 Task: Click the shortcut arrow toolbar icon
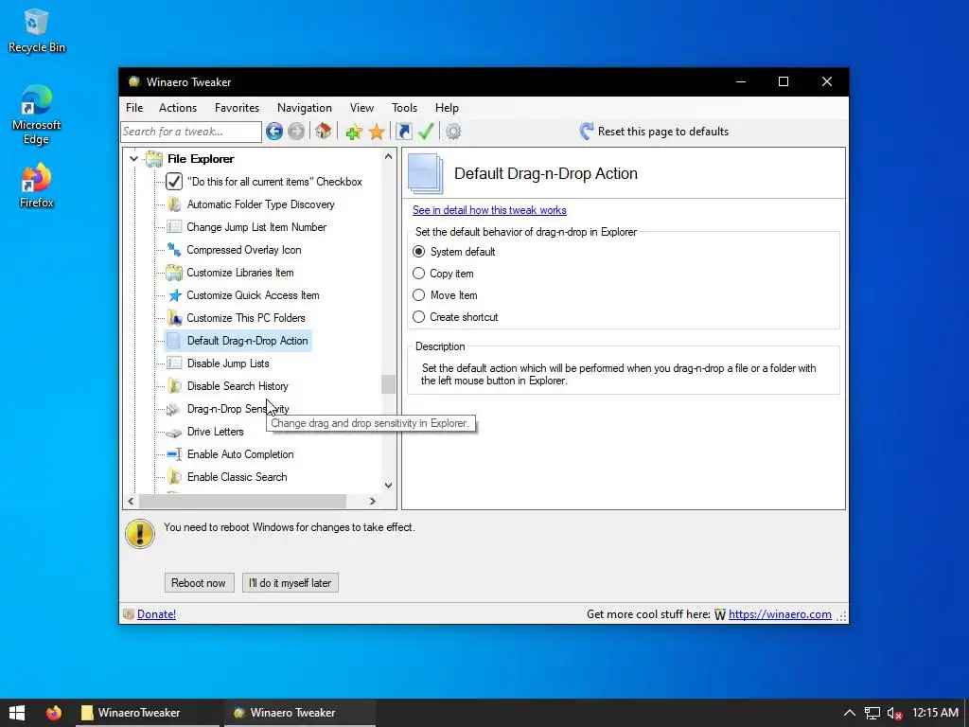pyautogui.click(x=403, y=131)
